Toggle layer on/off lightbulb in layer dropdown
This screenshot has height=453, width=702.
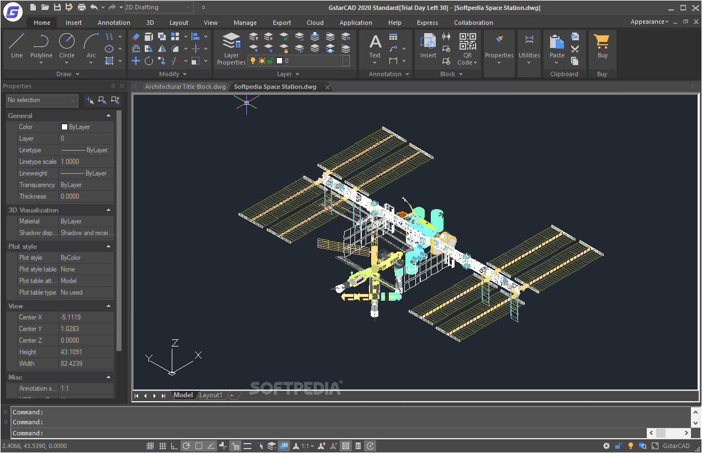253,61
